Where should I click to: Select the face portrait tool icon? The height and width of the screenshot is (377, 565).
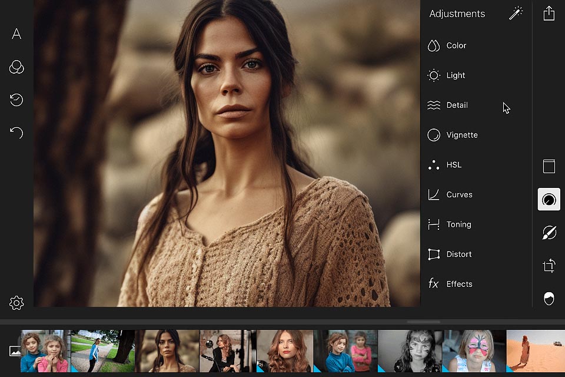(549, 298)
